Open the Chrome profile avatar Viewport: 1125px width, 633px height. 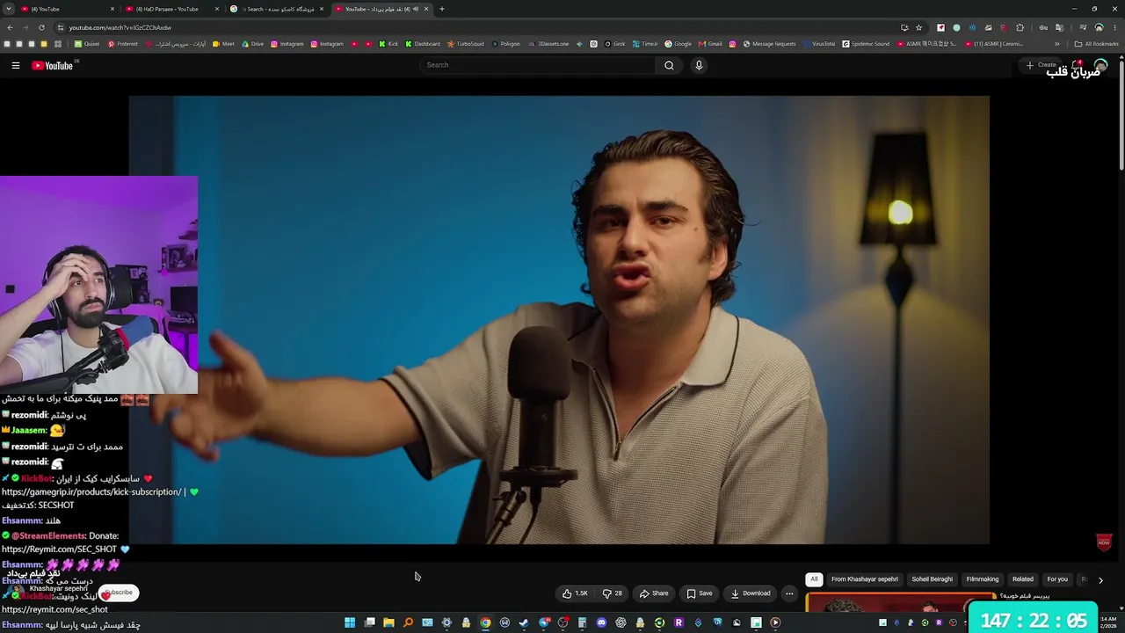pos(1099,27)
